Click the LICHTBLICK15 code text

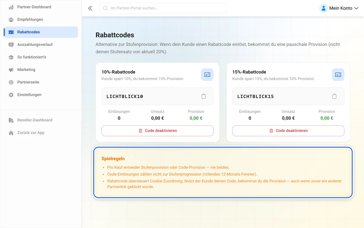[x=255, y=97]
